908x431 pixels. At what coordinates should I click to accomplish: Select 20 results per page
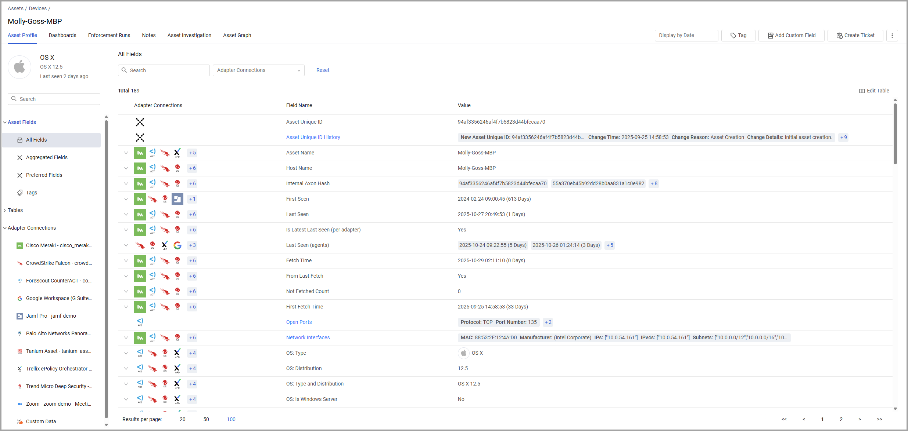point(183,419)
